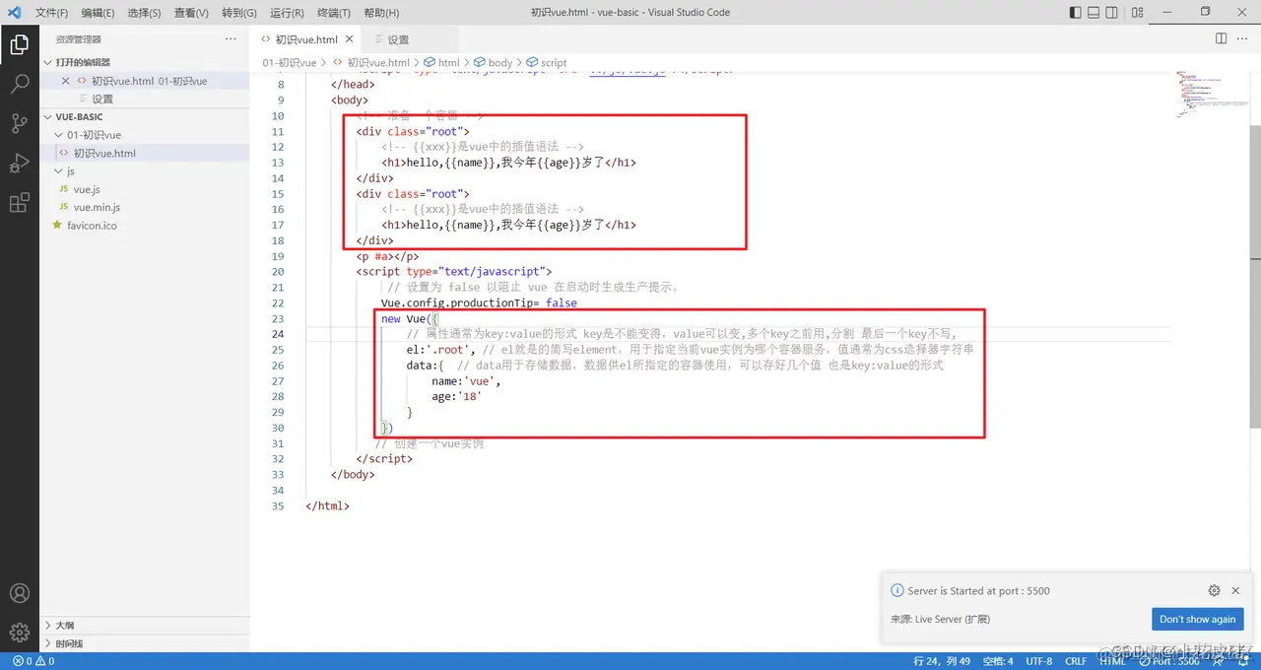Close the 初识vue.html editor tab
The height and width of the screenshot is (670, 1261).
pyautogui.click(x=351, y=39)
